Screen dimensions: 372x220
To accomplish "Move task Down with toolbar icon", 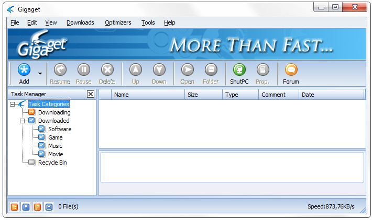I will [159, 70].
